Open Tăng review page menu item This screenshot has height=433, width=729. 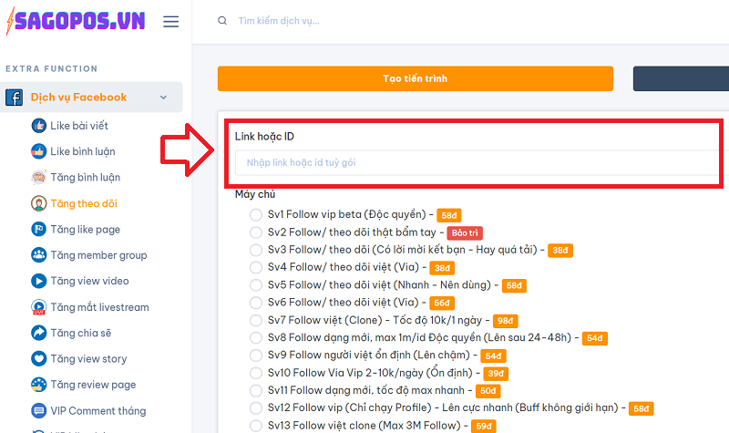pos(93,385)
